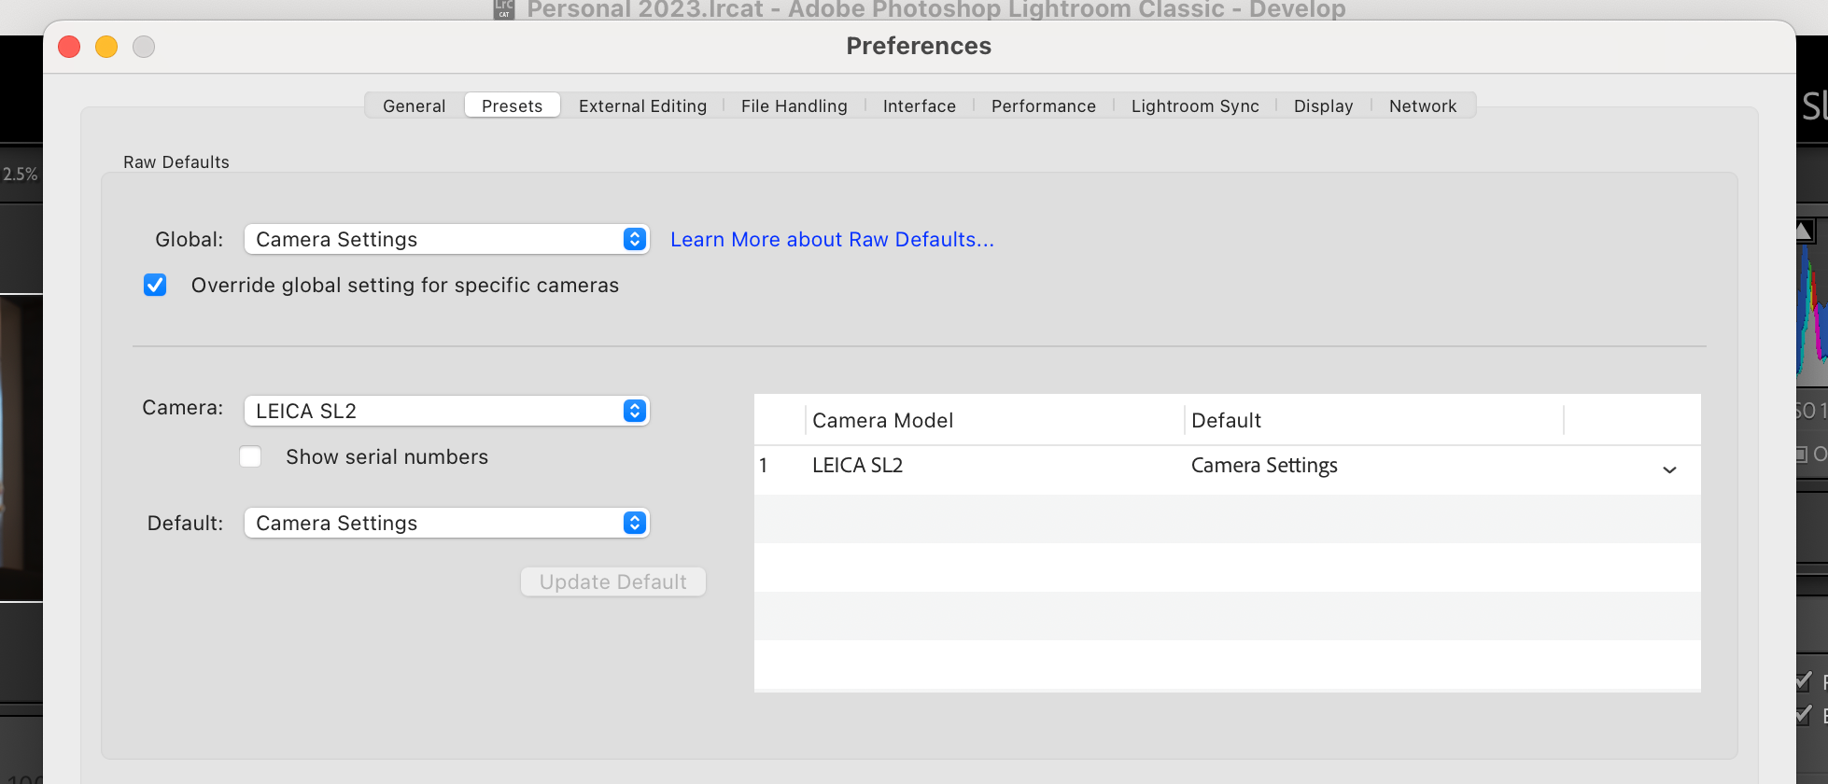Select the LEICA SL2 table row

click(1227, 466)
